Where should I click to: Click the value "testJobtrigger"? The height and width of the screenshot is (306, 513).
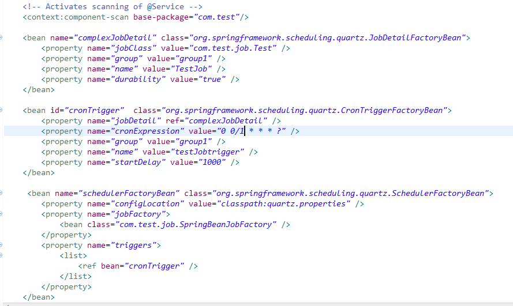(207, 152)
